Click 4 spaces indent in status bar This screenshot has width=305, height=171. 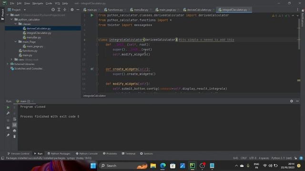pyautogui.click(x=264, y=158)
